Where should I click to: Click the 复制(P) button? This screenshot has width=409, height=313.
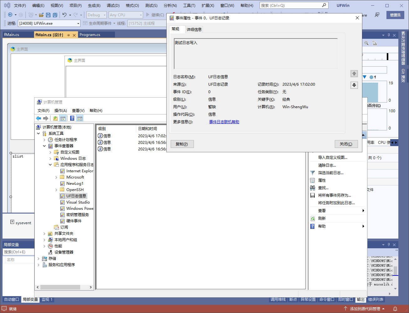pyautogui.click(x=182, y=144)
